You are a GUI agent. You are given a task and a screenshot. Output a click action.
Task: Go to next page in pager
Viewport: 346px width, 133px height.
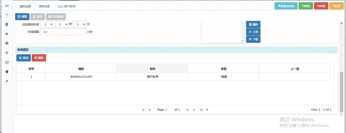188,110
